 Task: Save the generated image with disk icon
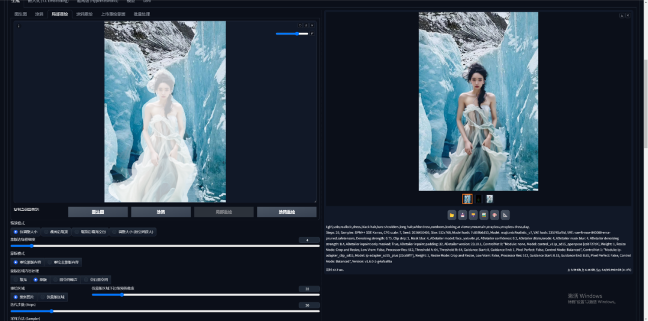click(x=463, y=215)
